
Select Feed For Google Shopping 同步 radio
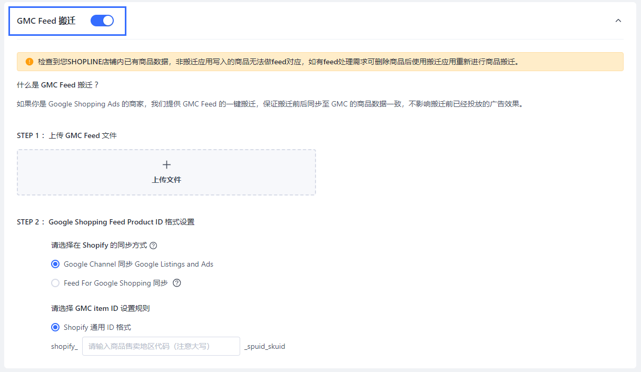tap(55, 283)
